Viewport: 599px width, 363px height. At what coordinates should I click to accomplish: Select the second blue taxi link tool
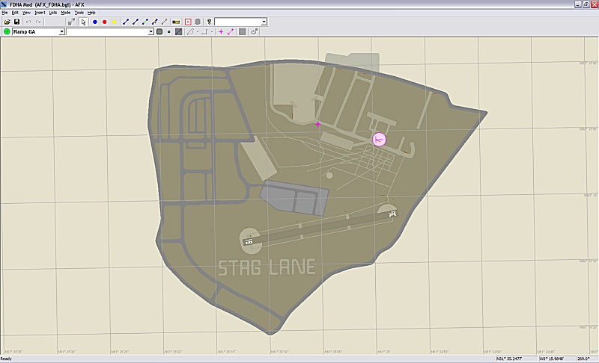point(136,22)
